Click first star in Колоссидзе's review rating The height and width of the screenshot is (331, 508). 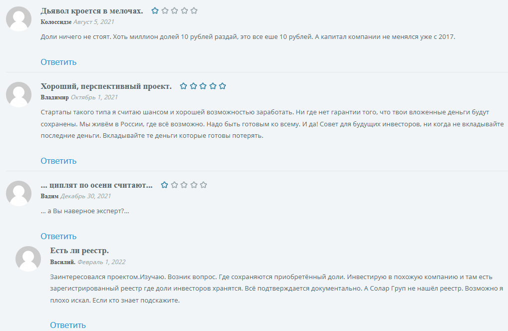(x=155, y=10)
